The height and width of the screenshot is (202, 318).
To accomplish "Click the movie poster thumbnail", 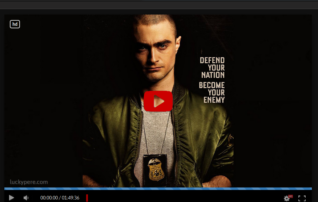I will 158,101.
